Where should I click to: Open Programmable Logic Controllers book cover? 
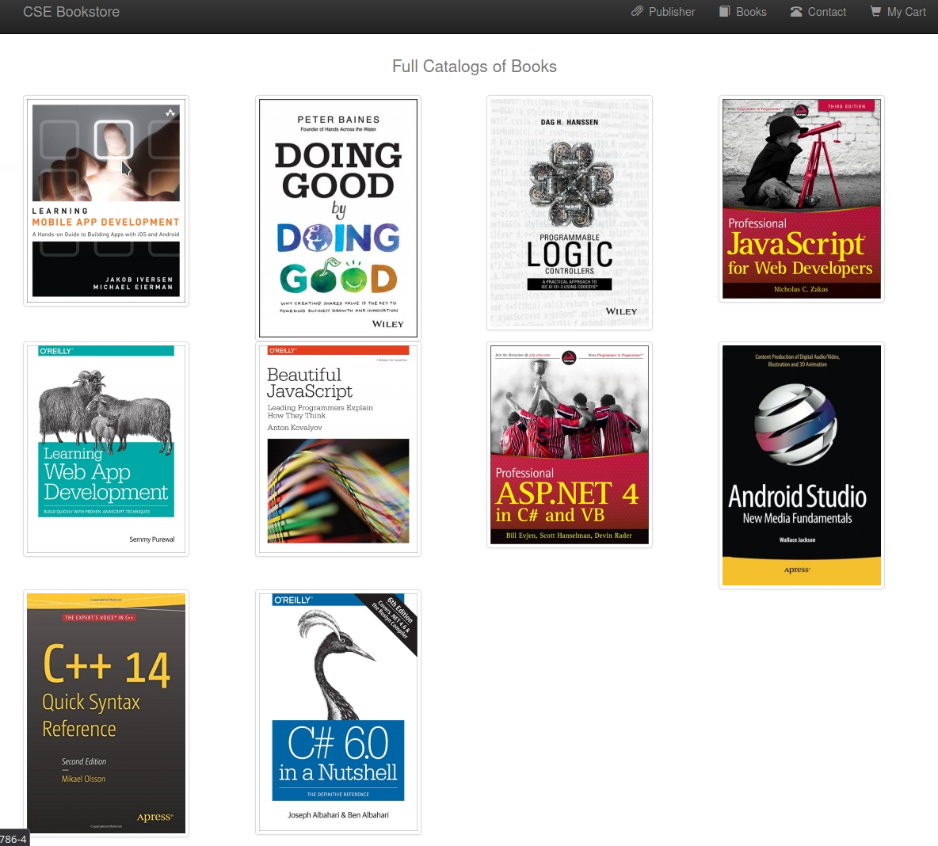[570, 212]
